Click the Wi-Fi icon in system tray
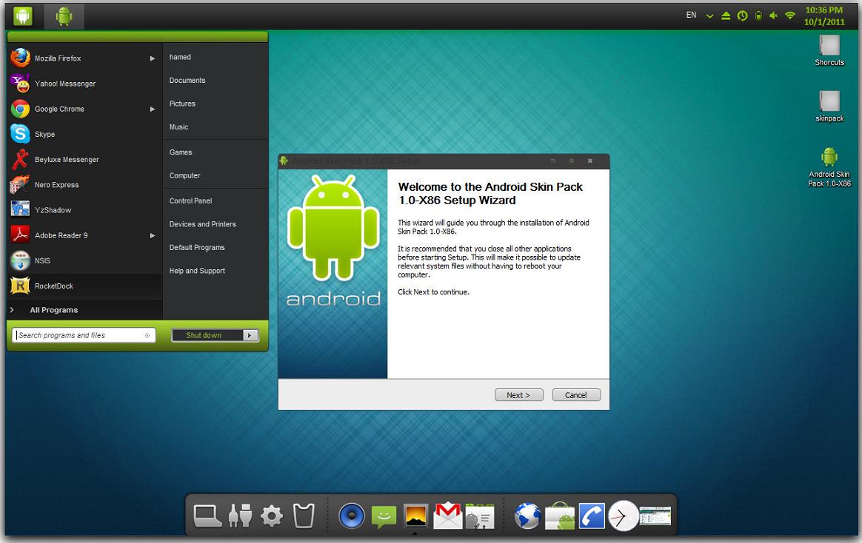Screen dimensions: 862x543 pos(790,16)
